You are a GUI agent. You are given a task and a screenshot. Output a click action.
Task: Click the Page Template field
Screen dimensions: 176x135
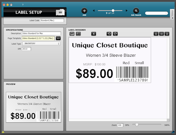[x=38, y=38]
